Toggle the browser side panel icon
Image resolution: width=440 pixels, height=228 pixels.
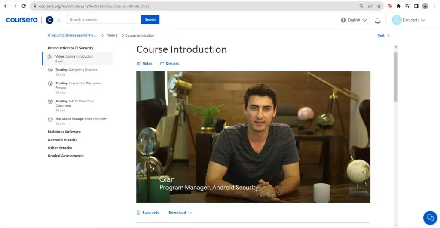(x=416, y=6)
